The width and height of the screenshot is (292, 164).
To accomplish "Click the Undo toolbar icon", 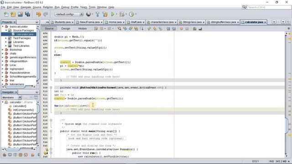I will (38, 14).
